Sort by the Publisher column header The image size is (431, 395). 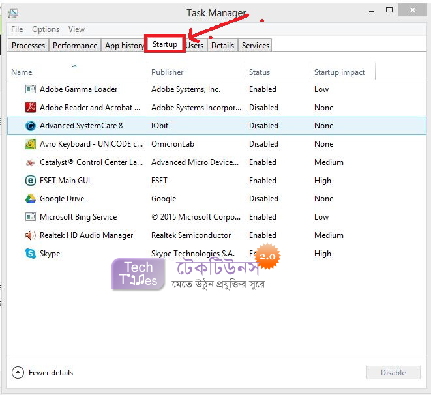(196, 72)
